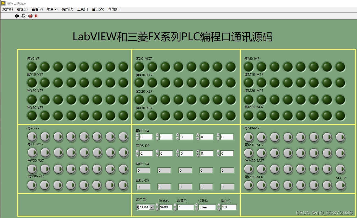Click the first LED in the 读M0-M7 row
The image size is (357, 218).
pos(249,67)
